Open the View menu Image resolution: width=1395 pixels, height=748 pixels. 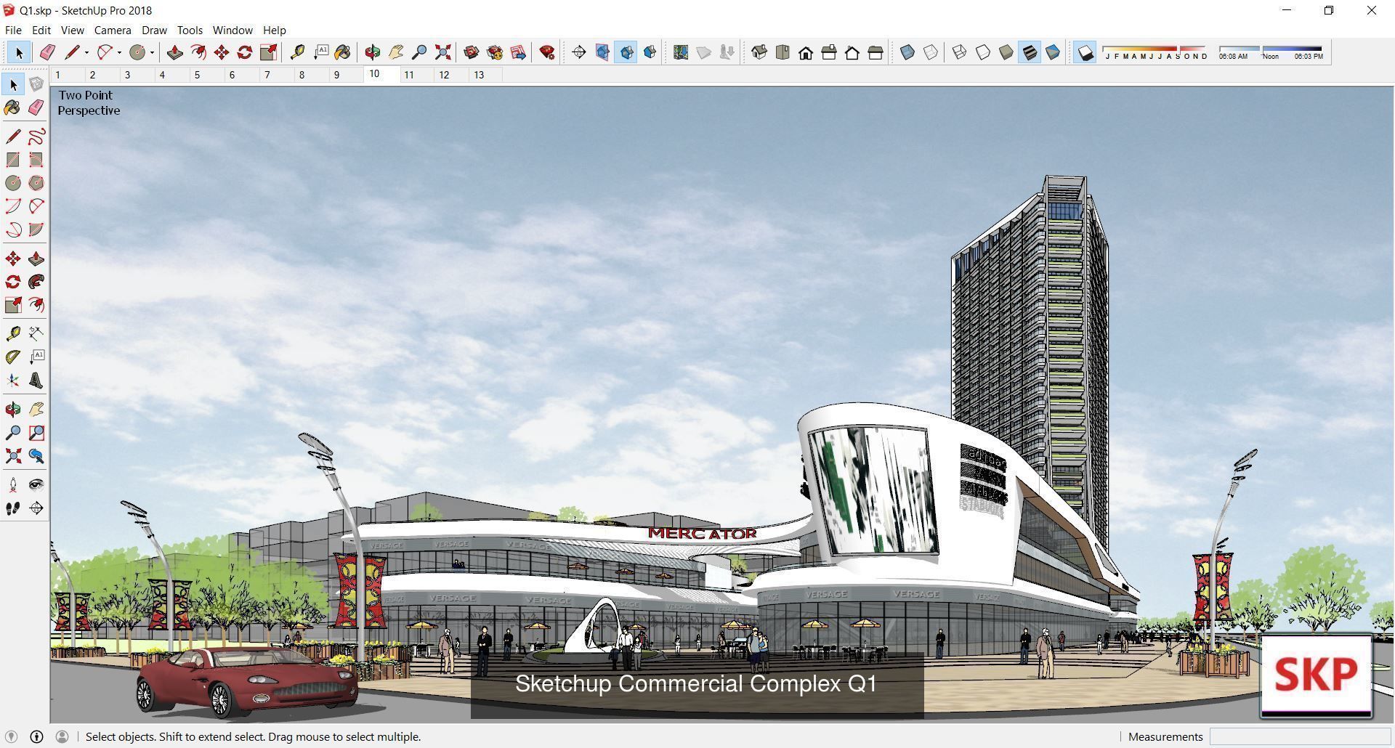(x=73, y=30)
